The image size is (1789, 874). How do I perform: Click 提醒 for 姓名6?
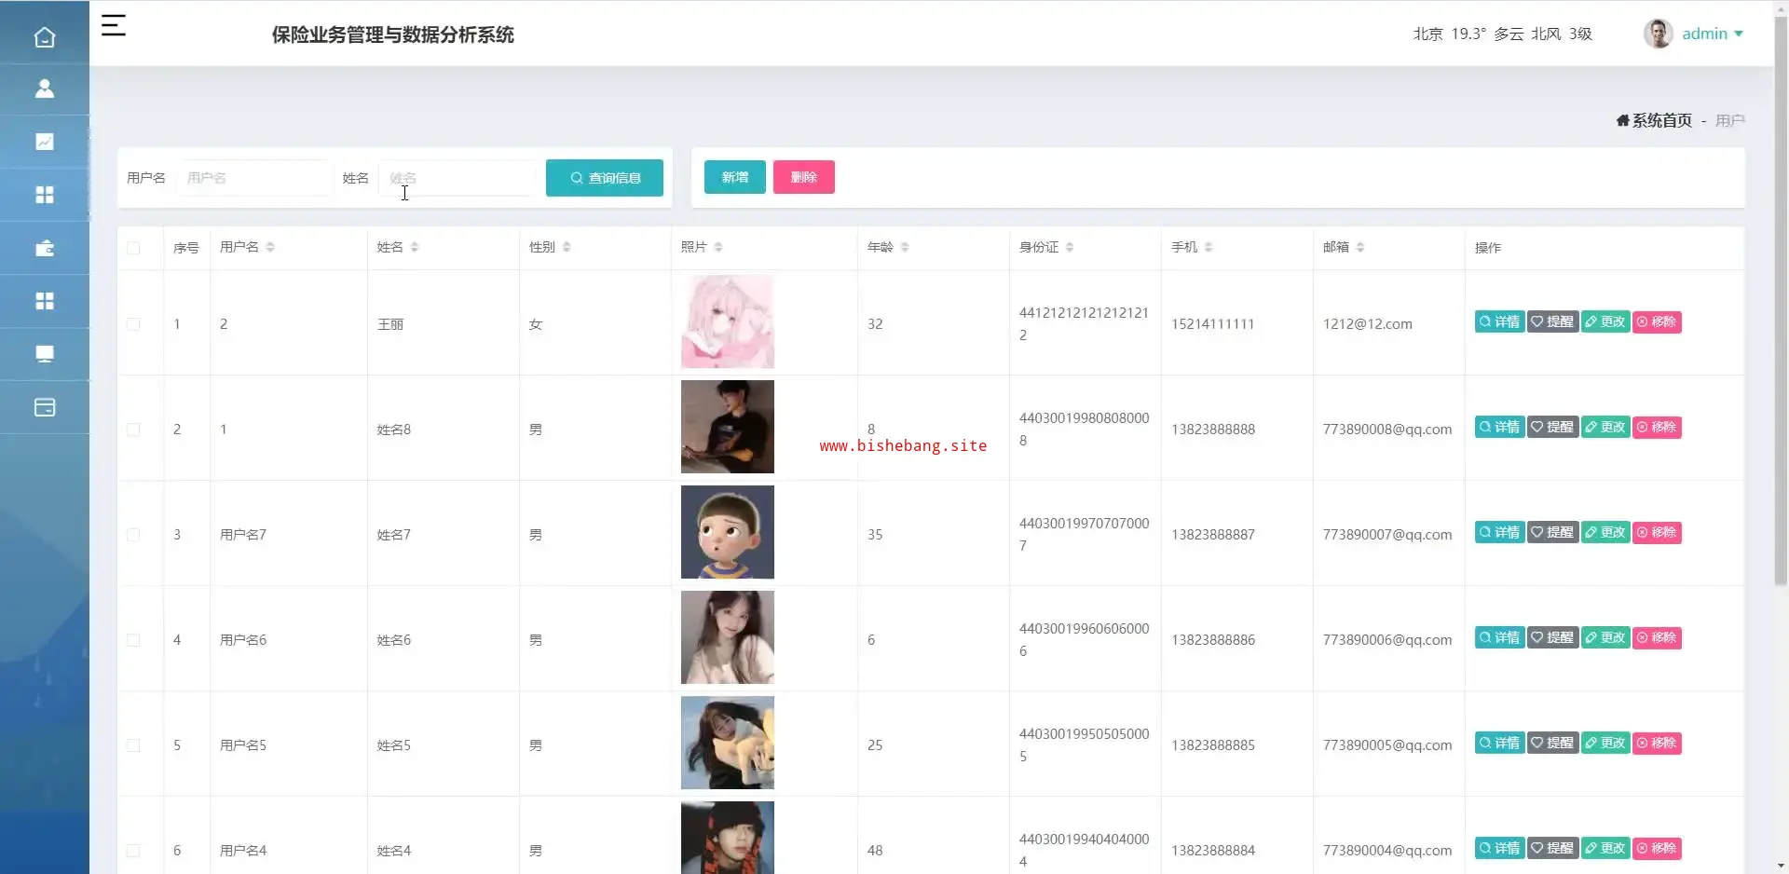pos(1552,638)
